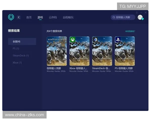
Task: Click Monster Hunter Wilds subtitle under 怪物猎人荒野
Action: (x=56, y=71)
